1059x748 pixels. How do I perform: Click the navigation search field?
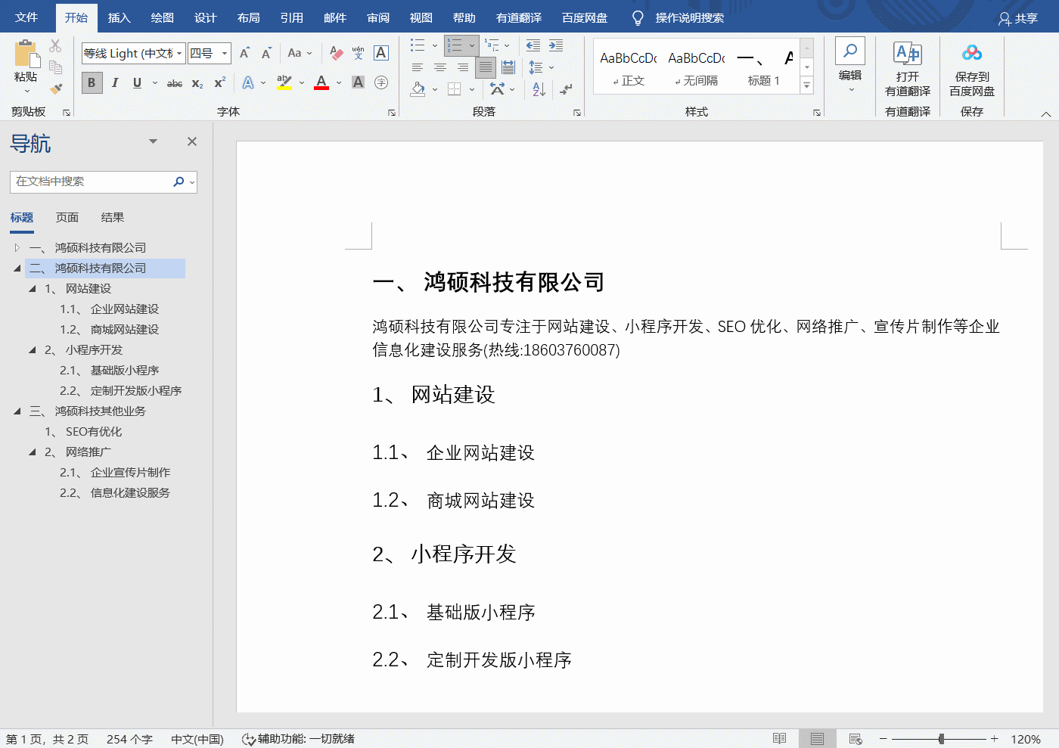click(x=91, y=182)
